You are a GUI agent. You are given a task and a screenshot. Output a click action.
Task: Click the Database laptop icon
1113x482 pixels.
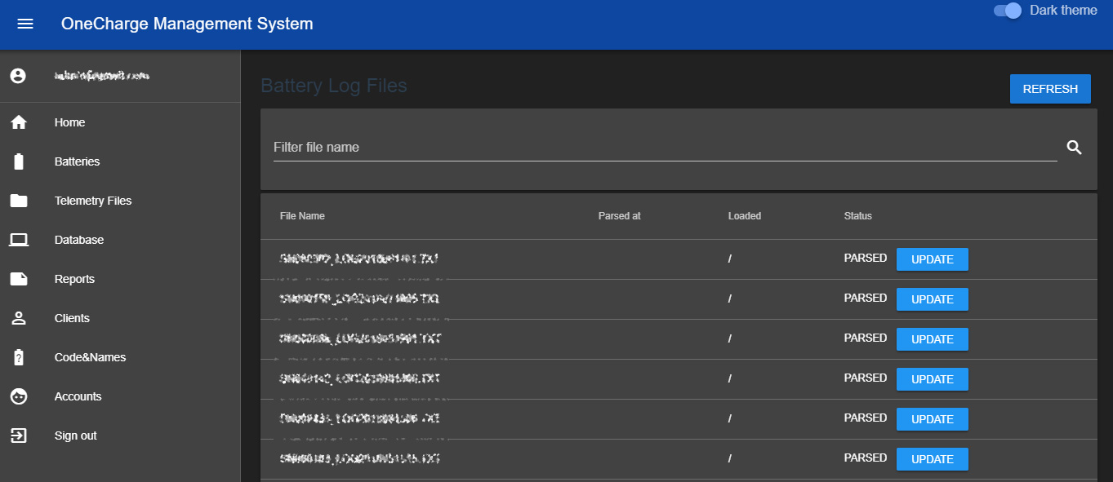[x=19, y=240]
